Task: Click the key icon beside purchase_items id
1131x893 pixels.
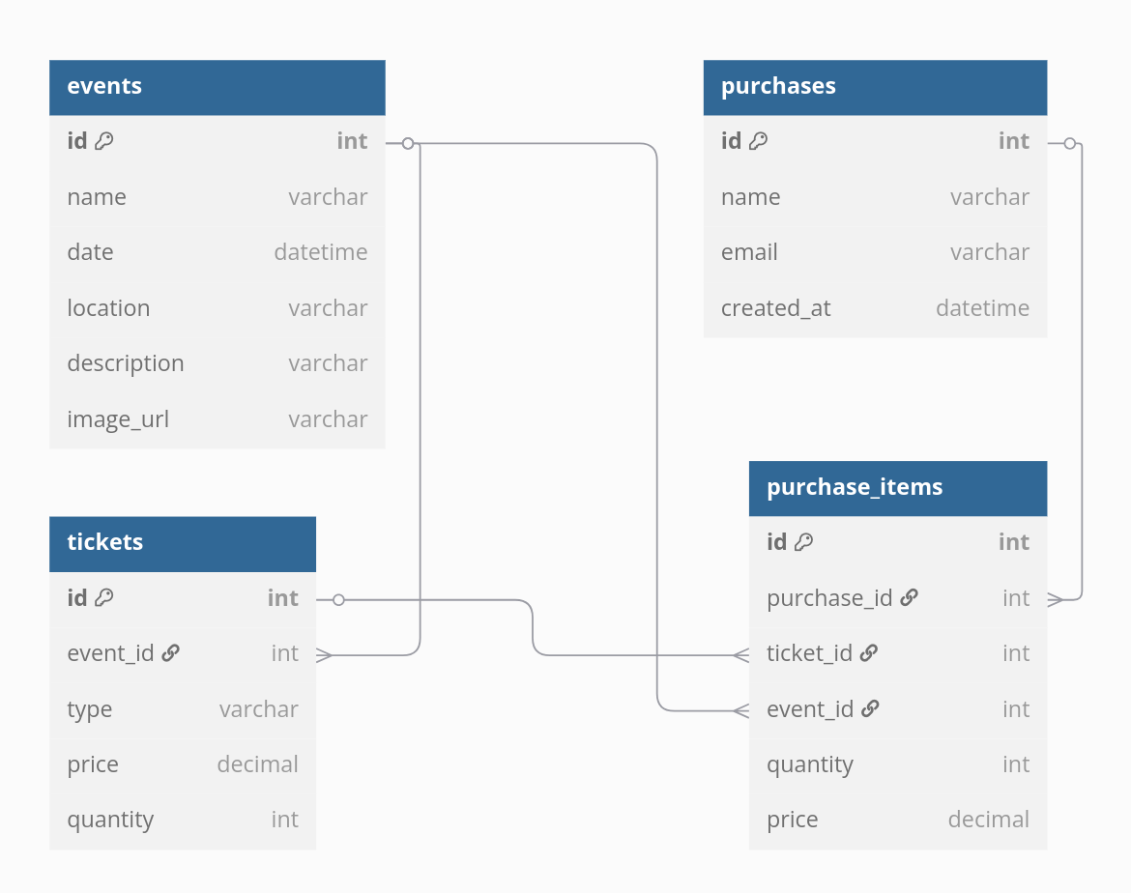Action: click(x=803, y=542)
